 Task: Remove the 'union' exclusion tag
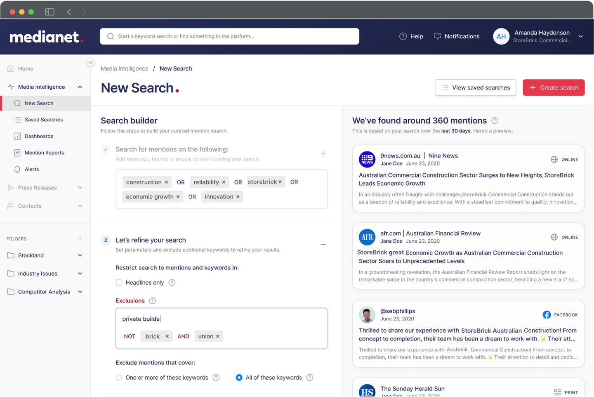pyautogui.click(x=217, y=336)
